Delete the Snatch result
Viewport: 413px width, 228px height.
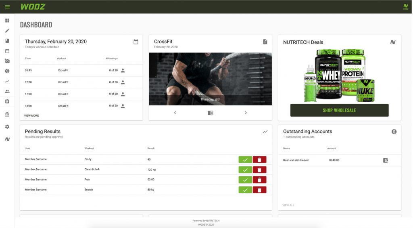click(259, 190)
